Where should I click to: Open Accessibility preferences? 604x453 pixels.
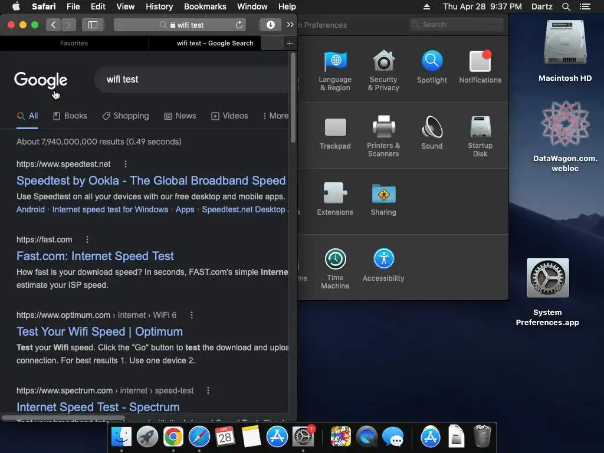[383, 265]
